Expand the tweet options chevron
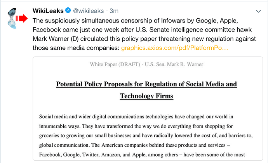Image resolution: width=268 pixels, height=163 pixels. coord(259,11)
